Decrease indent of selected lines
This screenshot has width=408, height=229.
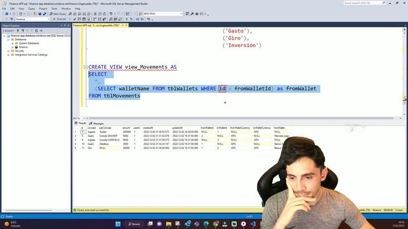point(138,19)
